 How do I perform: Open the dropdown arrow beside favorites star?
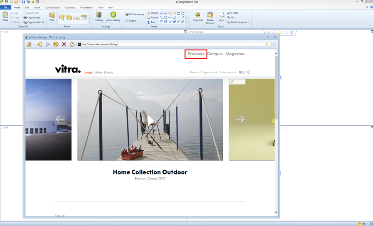270,44
